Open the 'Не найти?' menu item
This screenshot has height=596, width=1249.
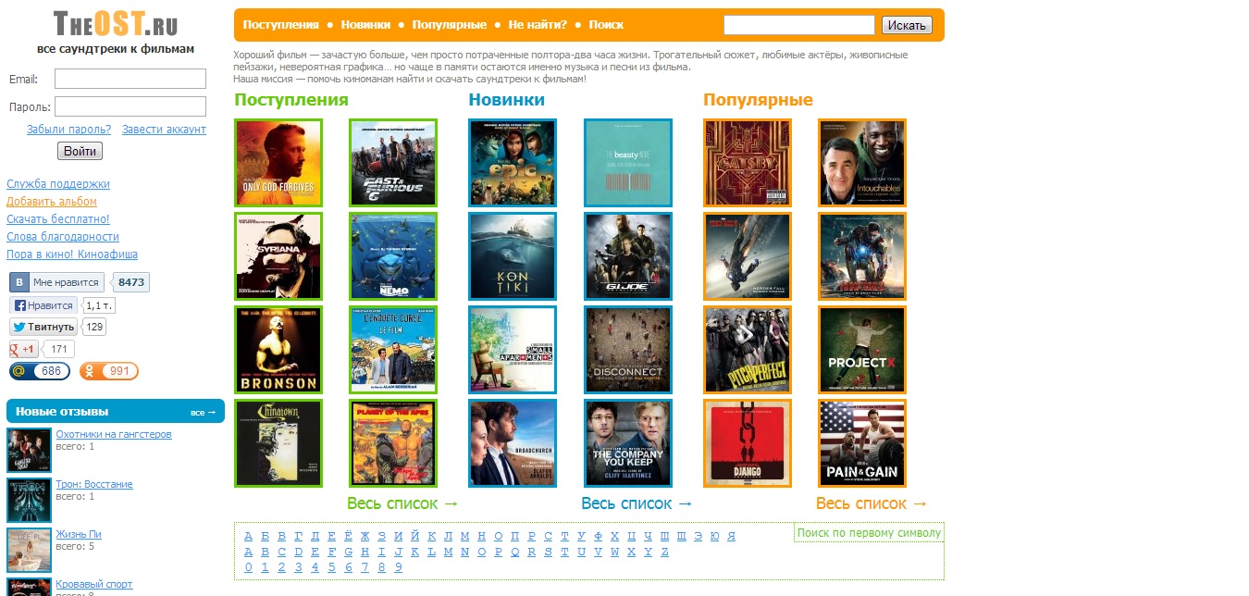pyautogui.click(x=538, y=25)
